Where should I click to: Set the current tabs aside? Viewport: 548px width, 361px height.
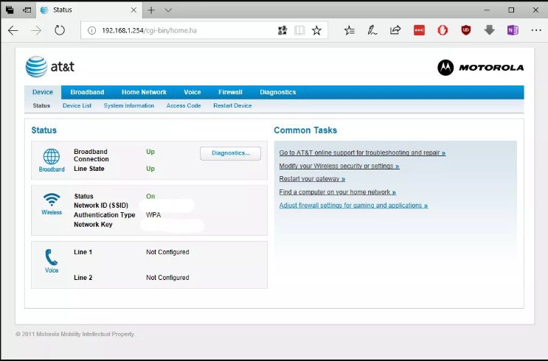click(x=27, y=10)
